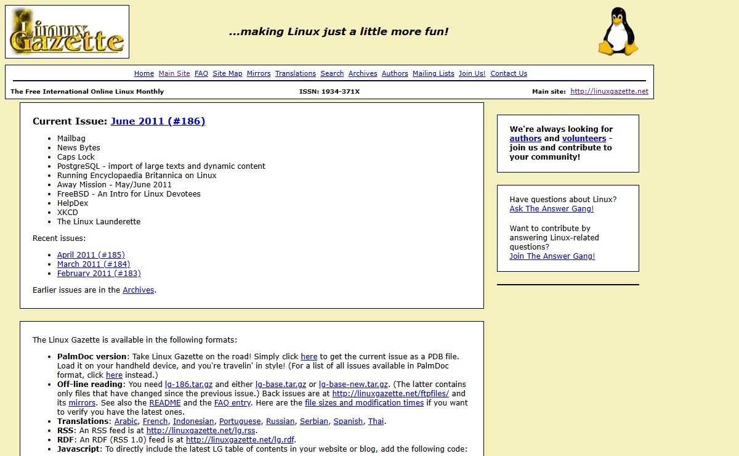Visit the Mirrors navigation link
This screenshot has width=739, height=456.
(259, 73)
